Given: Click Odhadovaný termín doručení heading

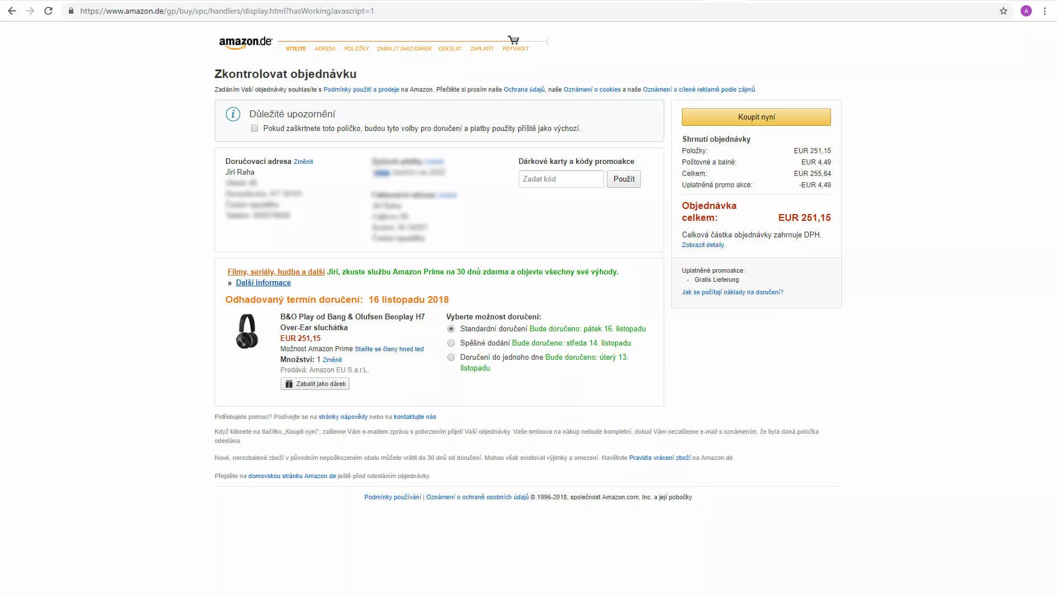Looking at the screenshot, I should [x=337, y=299].
